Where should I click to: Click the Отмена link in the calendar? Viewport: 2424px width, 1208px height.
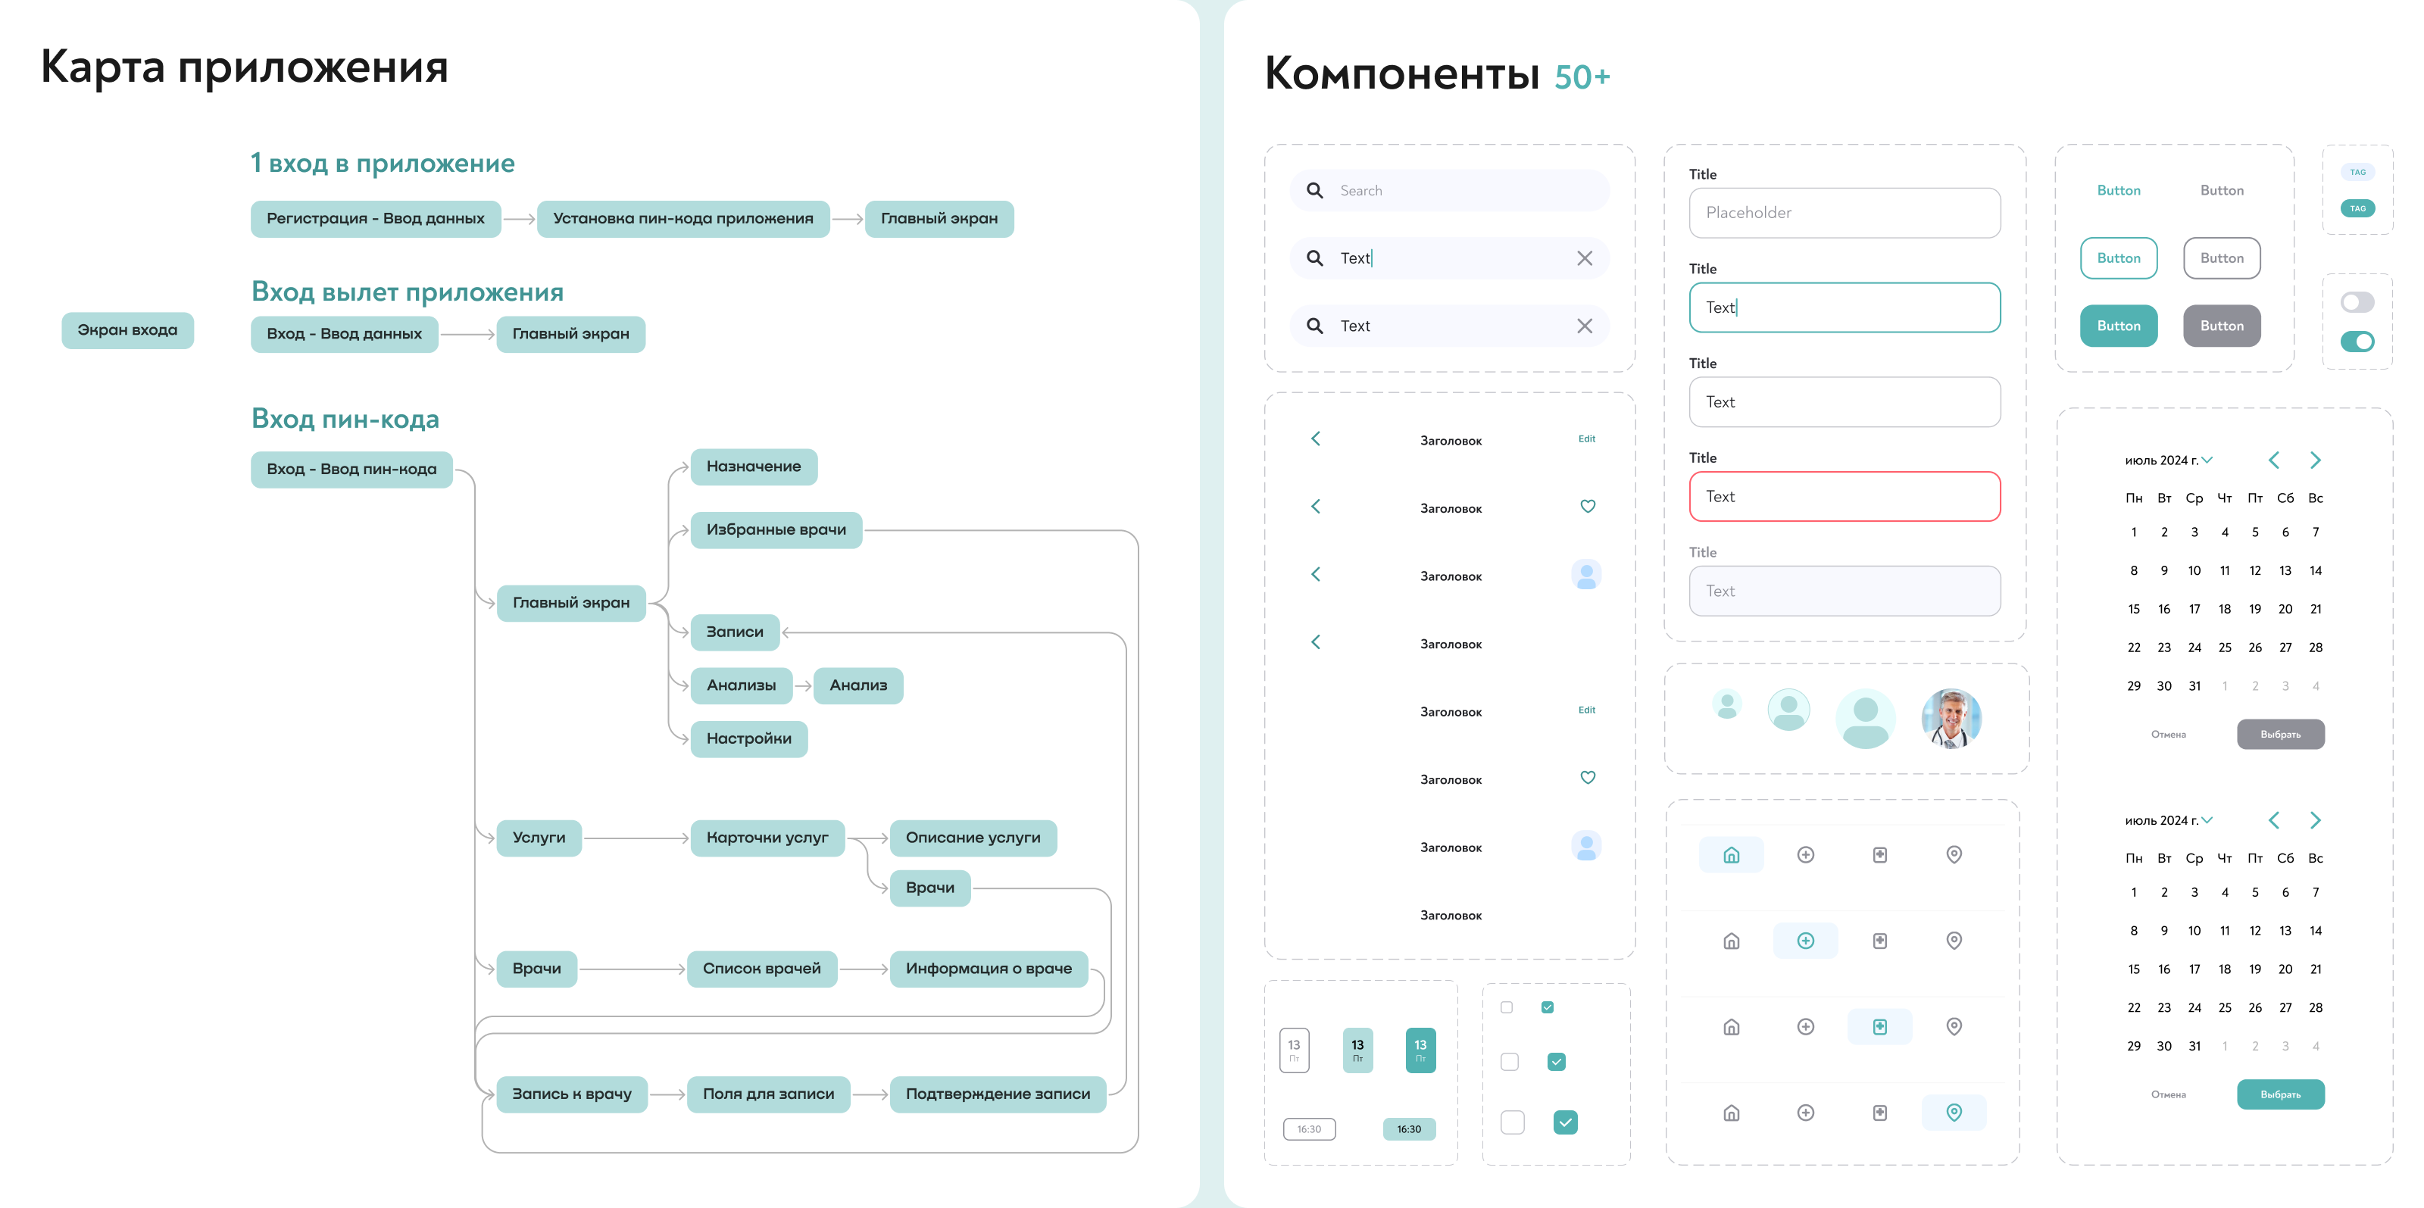tap(2167, 735)
